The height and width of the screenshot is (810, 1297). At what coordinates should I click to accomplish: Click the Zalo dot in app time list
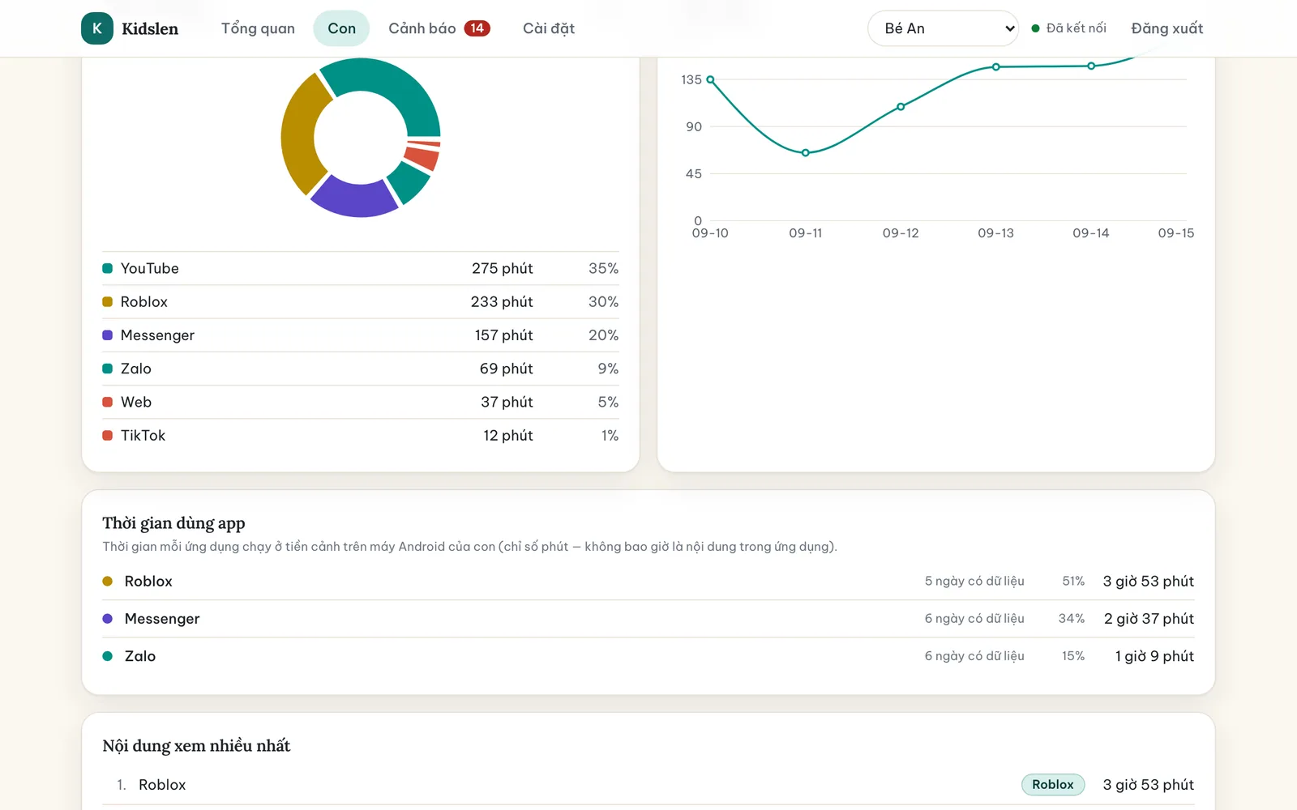pos(107,656)
